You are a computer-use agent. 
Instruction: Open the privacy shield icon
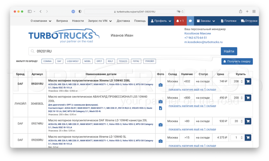click(x=80, y=11)
